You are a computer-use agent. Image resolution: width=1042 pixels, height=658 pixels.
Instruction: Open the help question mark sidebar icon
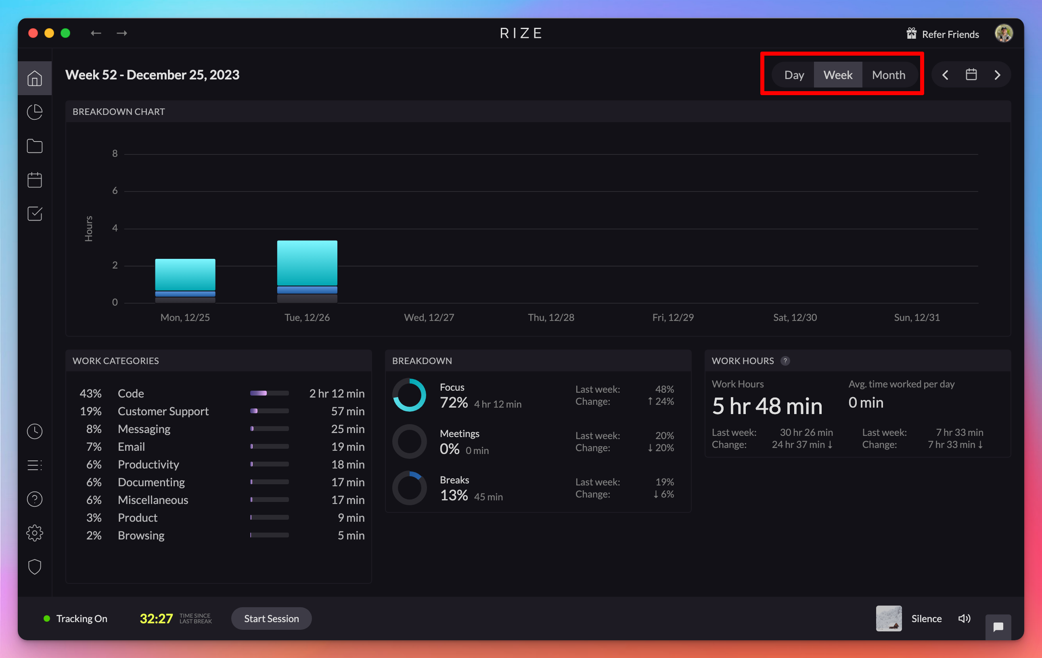35,499
